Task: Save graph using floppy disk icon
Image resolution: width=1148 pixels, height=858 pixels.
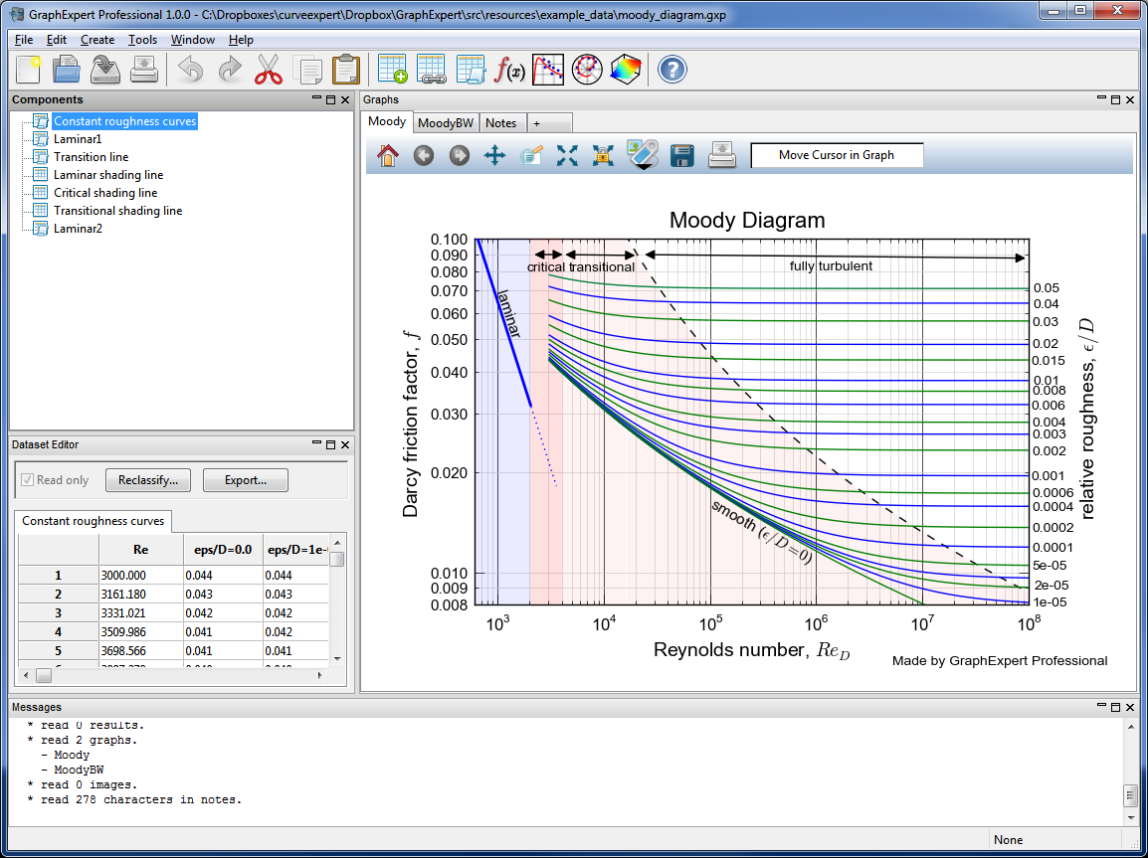Action: tap(681, 156)
